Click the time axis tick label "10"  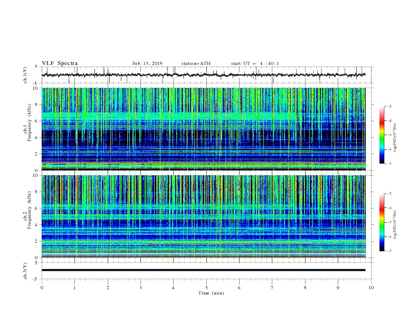(371, 288)
